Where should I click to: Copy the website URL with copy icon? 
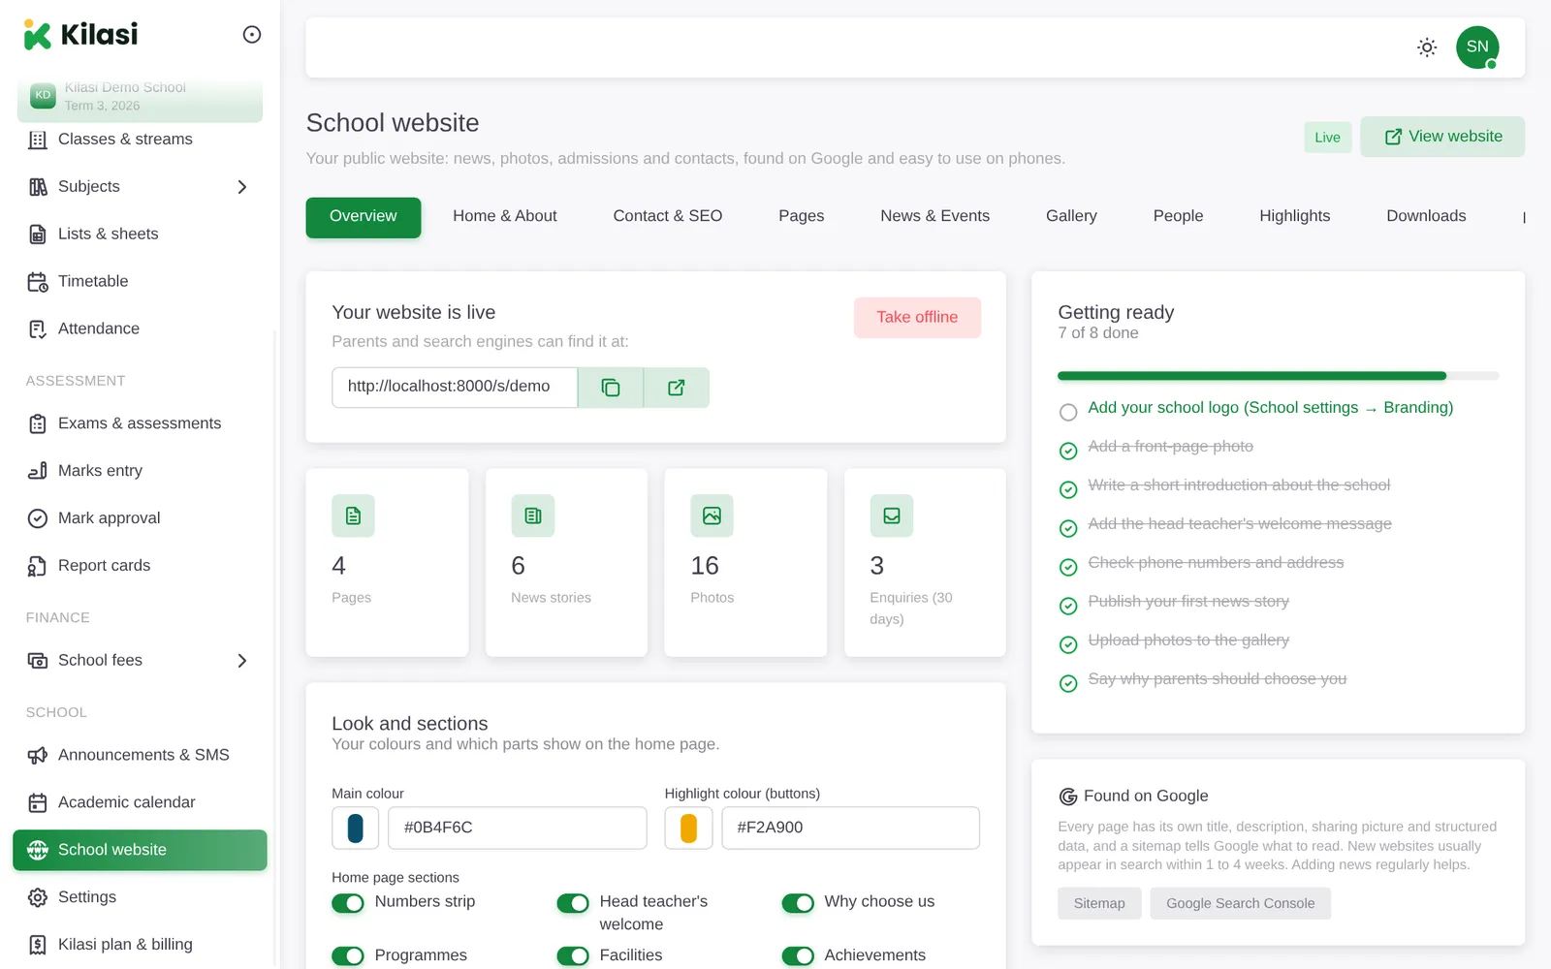click(x=611, y=388)
